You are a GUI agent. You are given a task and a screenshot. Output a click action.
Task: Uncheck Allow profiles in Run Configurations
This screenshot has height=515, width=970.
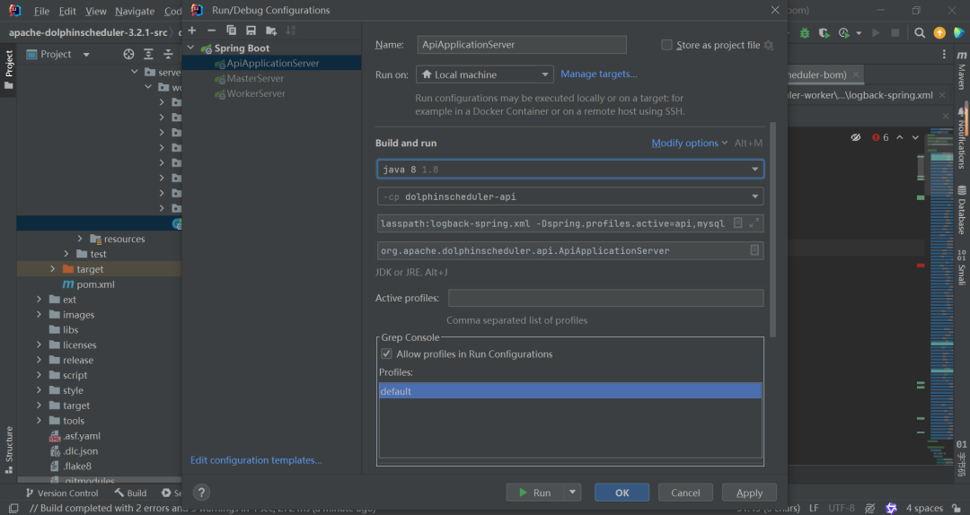(387, 354)
